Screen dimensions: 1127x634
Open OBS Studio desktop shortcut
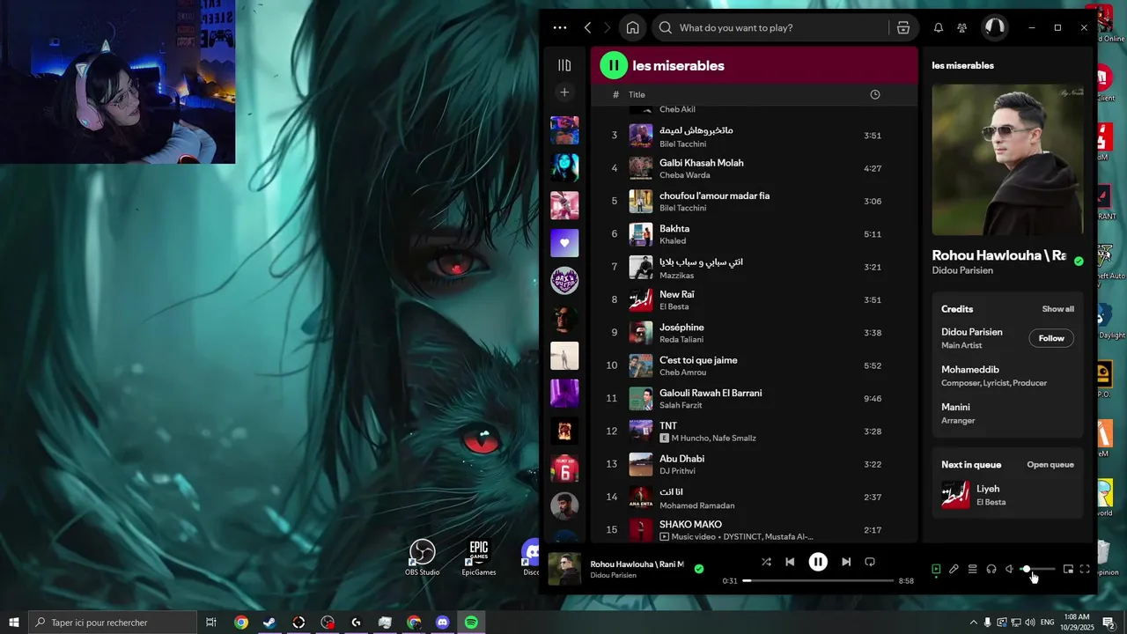[422, 557]
